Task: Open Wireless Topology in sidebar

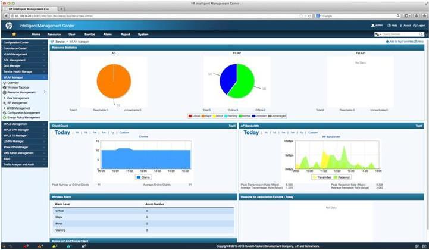Action: (x=19, y=87)
